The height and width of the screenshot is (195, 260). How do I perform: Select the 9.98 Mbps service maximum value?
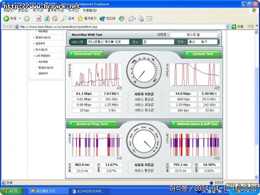pos(85,105)
